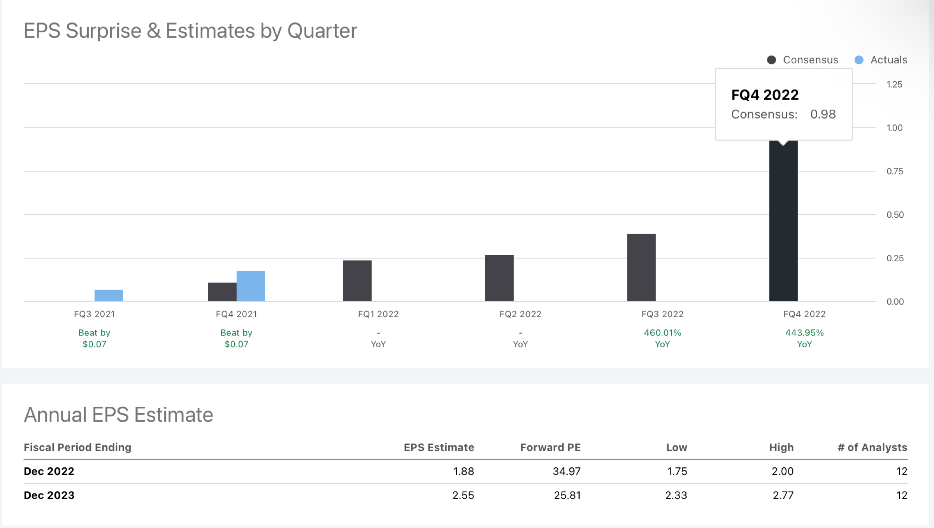Screen dimensions: 934x528
Task: Click the FQ4 2022 axis label
Action: tap(804, 314)
